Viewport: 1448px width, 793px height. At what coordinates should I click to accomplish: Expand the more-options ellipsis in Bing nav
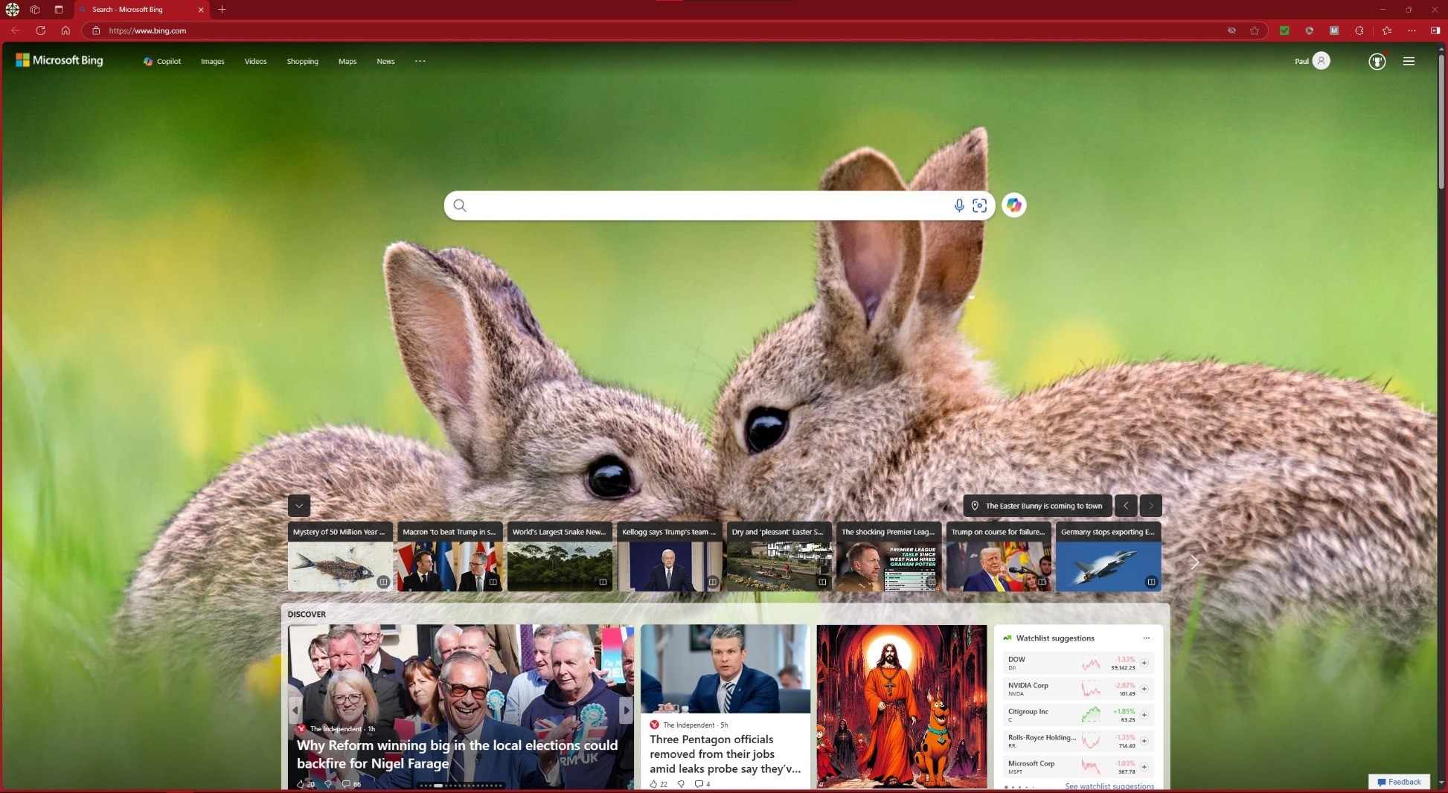click(420, 61)
